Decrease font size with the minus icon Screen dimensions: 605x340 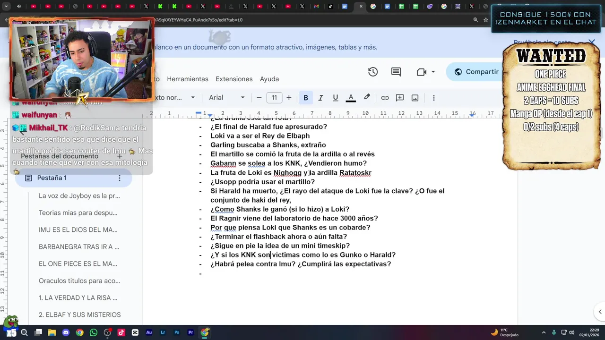(x=259, y=98)
